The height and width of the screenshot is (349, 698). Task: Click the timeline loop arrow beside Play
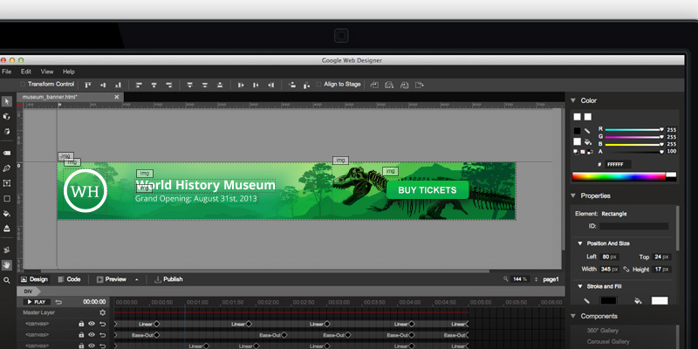(58, 302)
